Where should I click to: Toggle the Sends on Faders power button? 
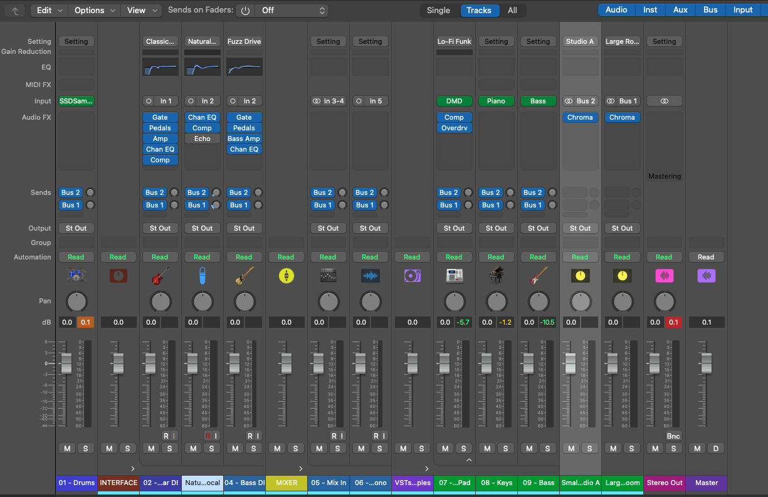pyautogui.click(x=245, y=11)
